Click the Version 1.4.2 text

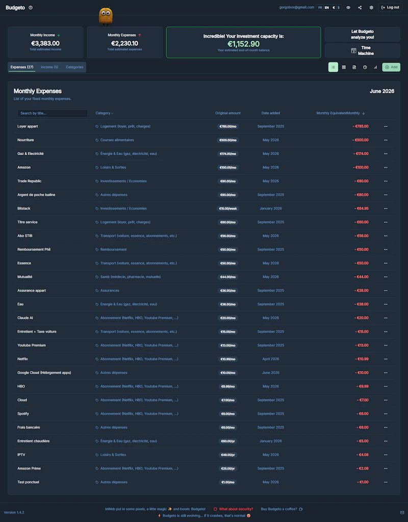click(14, 512)
